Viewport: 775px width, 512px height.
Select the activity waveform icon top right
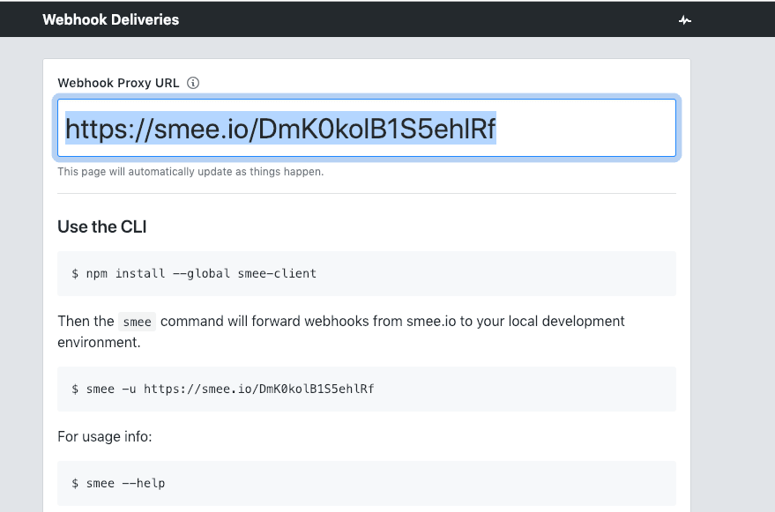coord(684,19)
